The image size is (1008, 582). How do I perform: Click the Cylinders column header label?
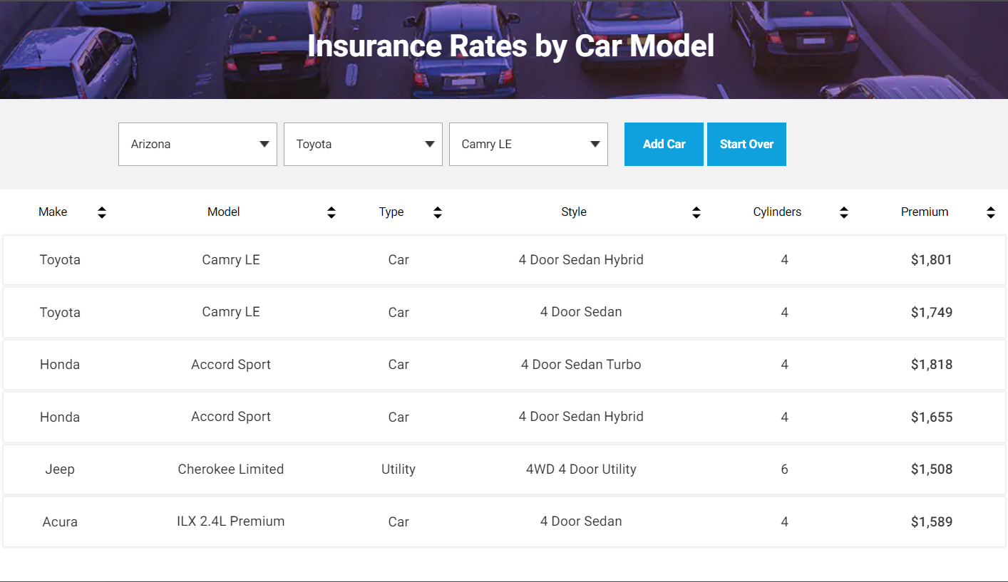(777, 212)
